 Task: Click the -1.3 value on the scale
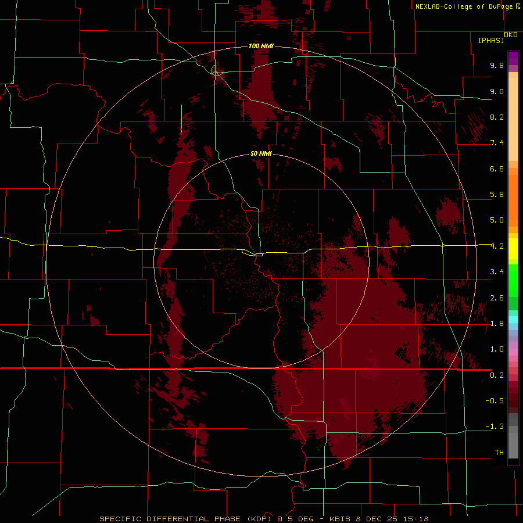(495, 427)
